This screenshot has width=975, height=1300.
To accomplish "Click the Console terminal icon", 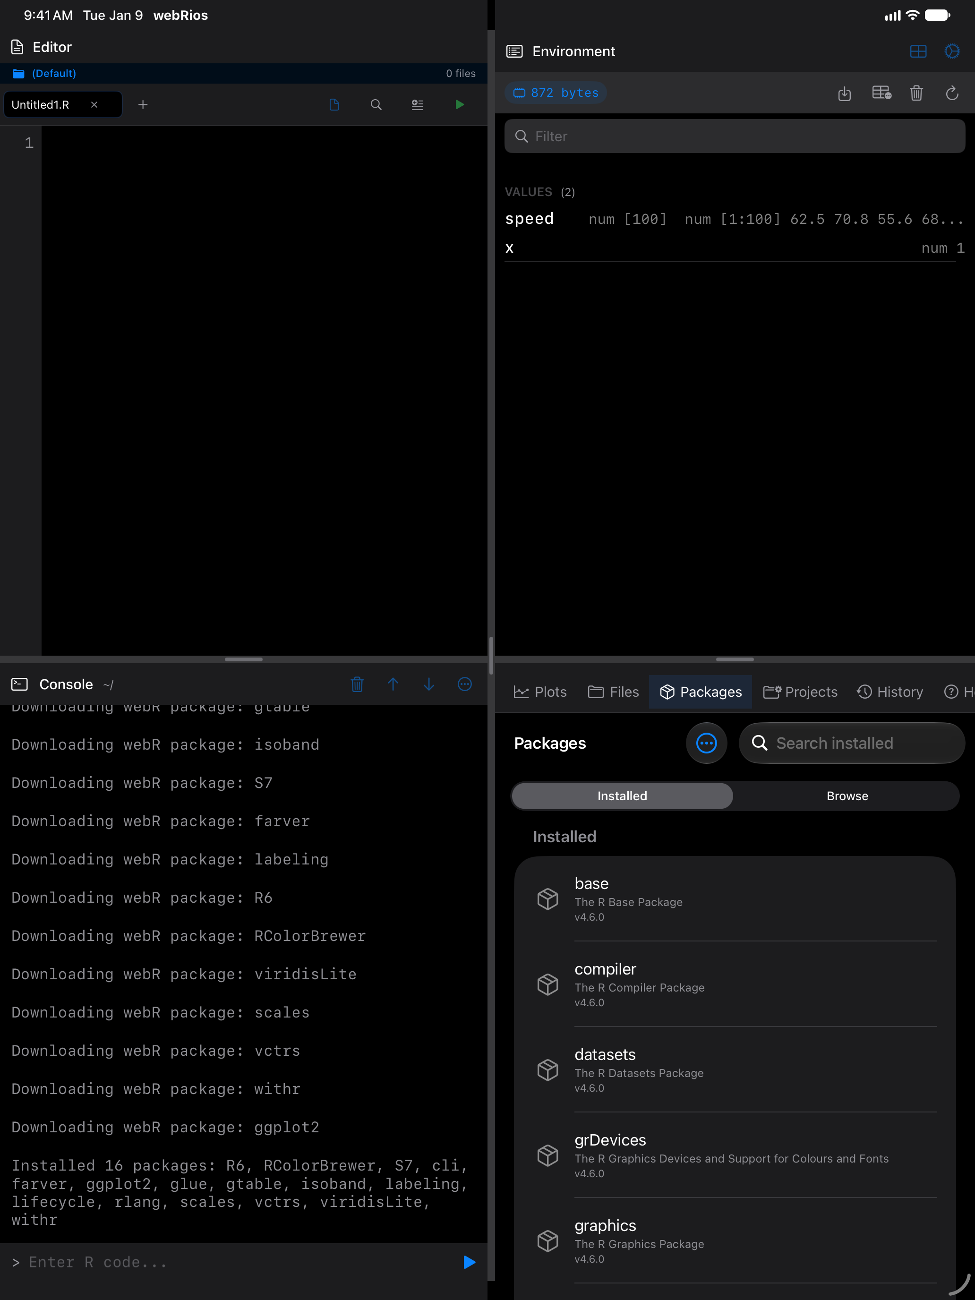I will click(19, 684).
